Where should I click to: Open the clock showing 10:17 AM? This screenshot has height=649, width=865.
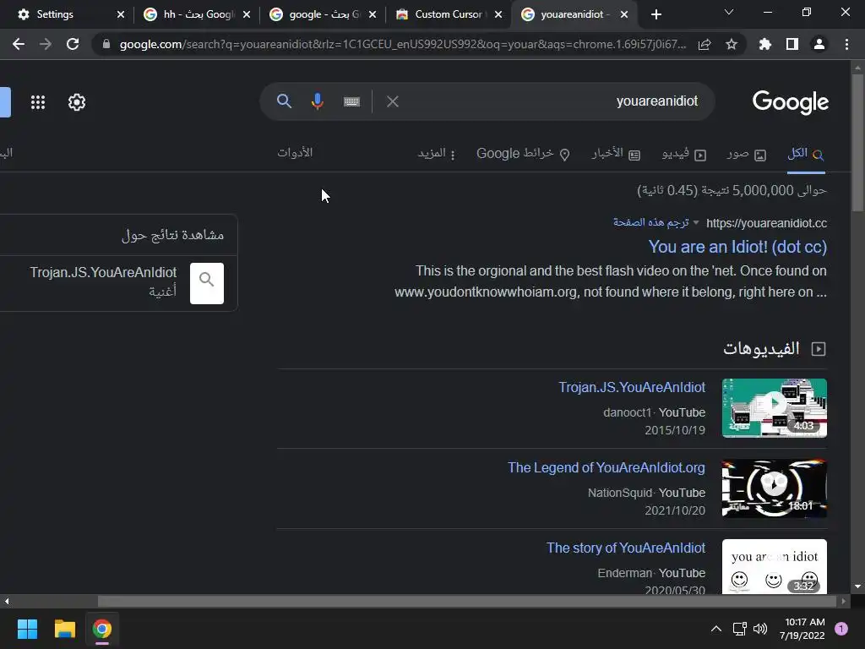point(802,629)
